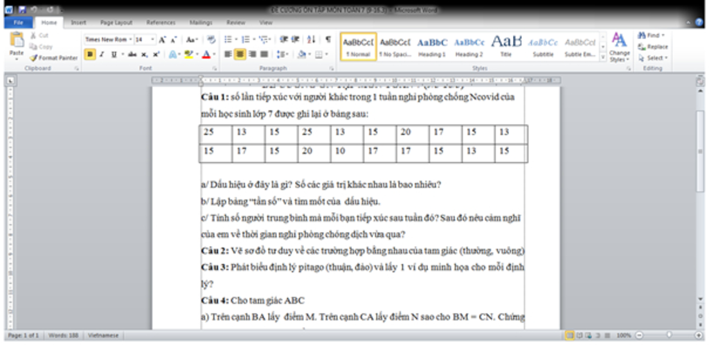Image resolution: width=709 pixels, height=345 pixels.
Task: Decrease the paragraph indent
Action: [283, 39]
